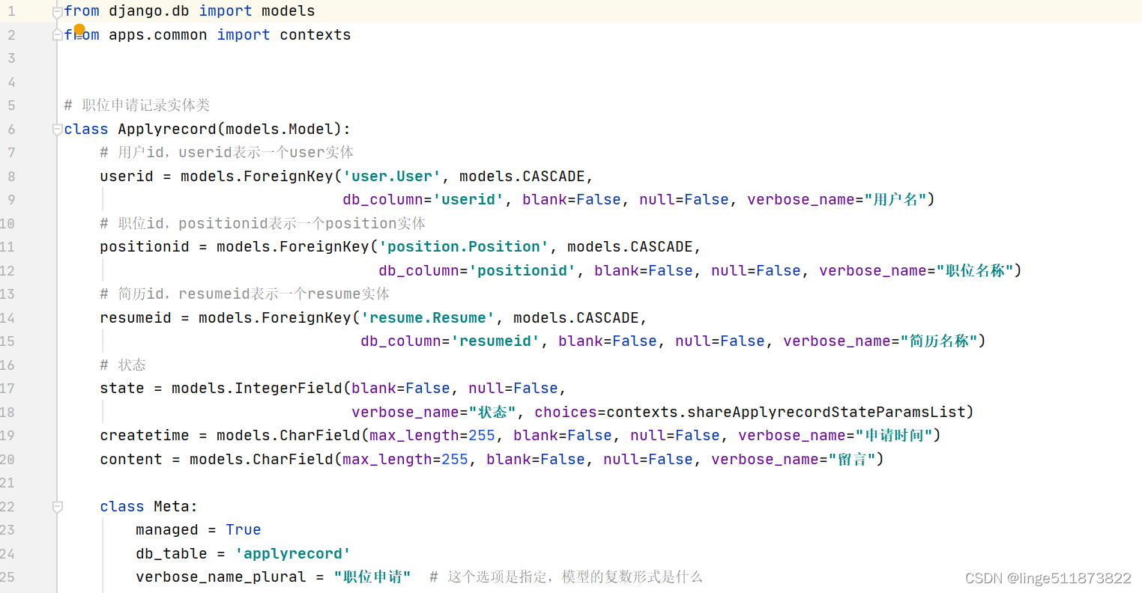Viewport: 1142px width, 593px height.
Task: Click the class name 'Applyrecord'
Action: 167,130
